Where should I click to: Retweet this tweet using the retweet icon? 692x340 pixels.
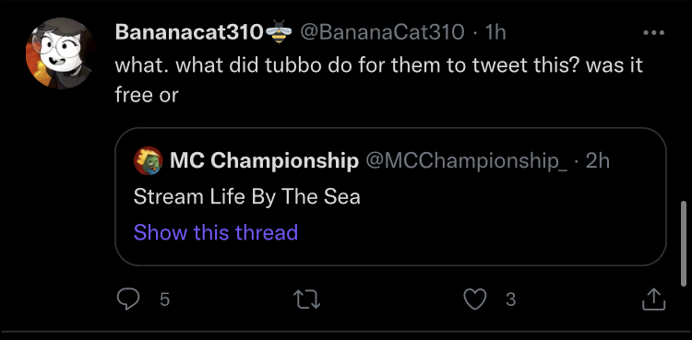point(307,299)
